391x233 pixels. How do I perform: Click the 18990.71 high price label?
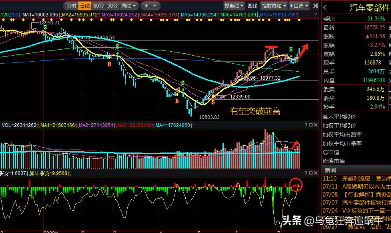[50, 23]
